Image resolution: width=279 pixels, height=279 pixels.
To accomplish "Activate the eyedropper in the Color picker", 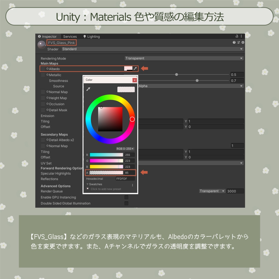I will click(89, 89).
